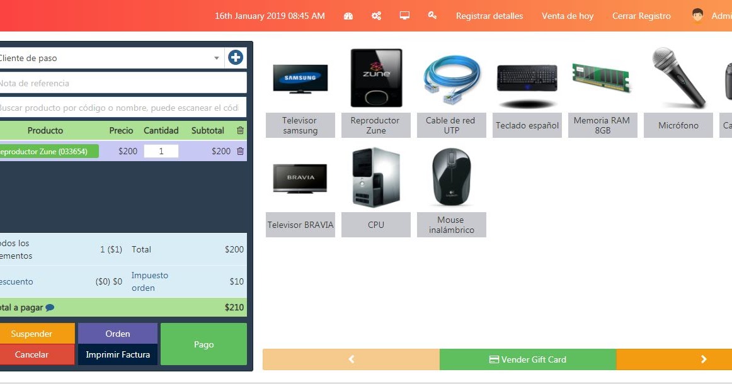
Task: Clear all cart items via header trash icon
Action: [240, 130]
